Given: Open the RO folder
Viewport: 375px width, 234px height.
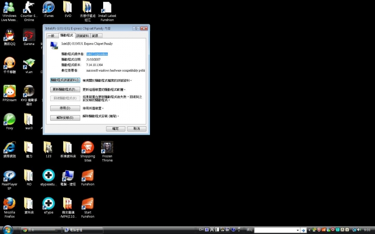Looking at the screenshot, I should click(x=29, y=178).
